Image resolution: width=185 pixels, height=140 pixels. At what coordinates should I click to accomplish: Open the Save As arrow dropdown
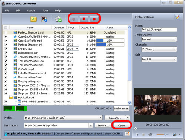pyautogui.click(x=128, y=118)
